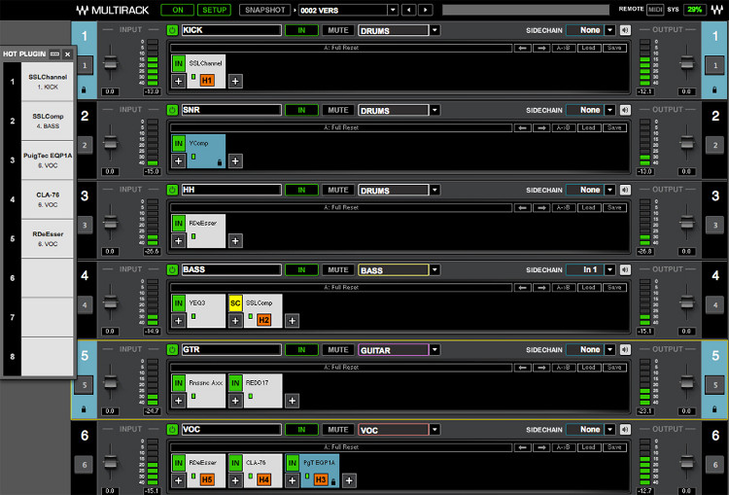The image size is (729, 495).
Task: Open the SETUP page
Action: coord(215,10)
